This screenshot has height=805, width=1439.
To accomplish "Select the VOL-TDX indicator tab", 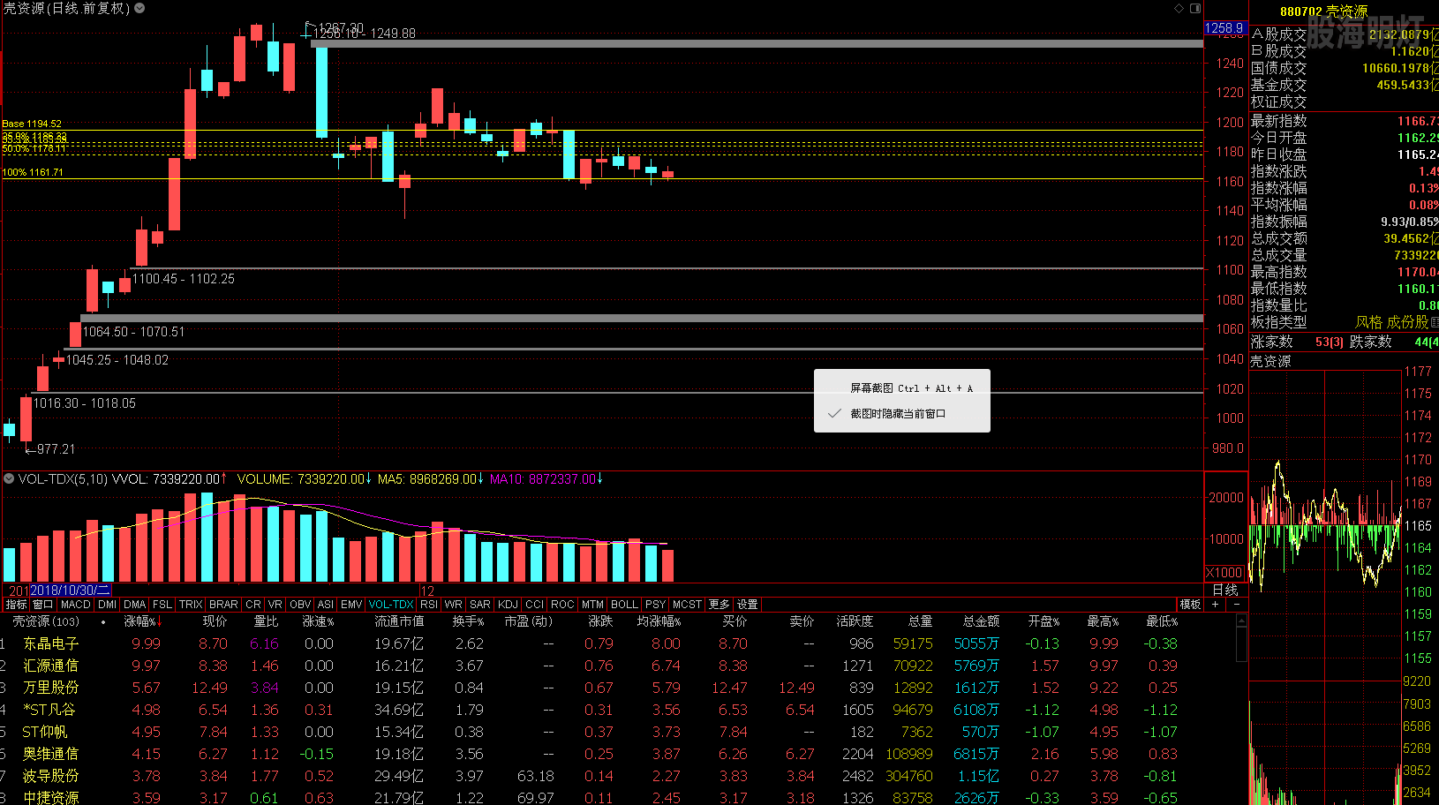I will click(x=391, y=605).
